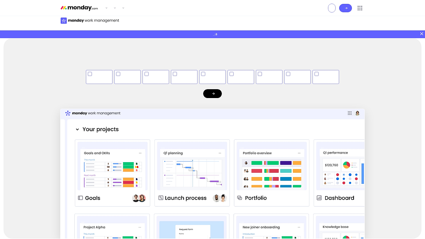This screenshot has width=425, height=239.
Task: Click the Project Alpha board title
Action: (x=94, y=228)
